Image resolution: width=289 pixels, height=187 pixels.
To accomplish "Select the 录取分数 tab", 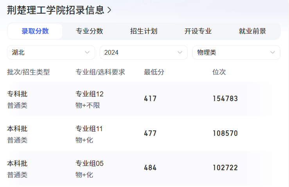I will (35, 31).
